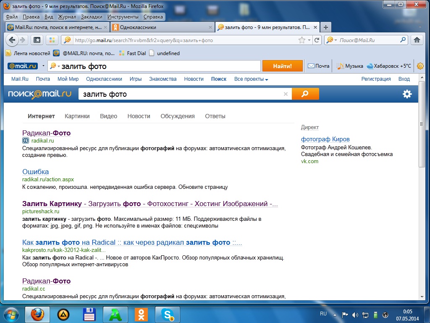Click Вход login link
This screenshot has width=430, height=323.
404,79
